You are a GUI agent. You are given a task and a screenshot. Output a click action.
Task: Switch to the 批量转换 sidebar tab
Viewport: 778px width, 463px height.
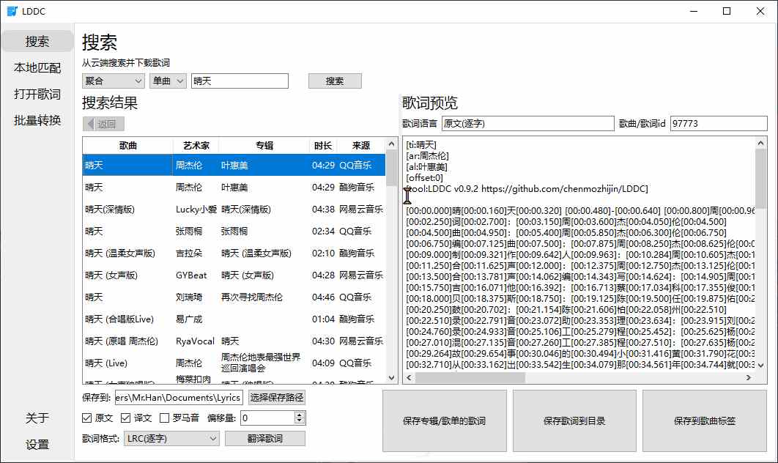coord(37,120)
